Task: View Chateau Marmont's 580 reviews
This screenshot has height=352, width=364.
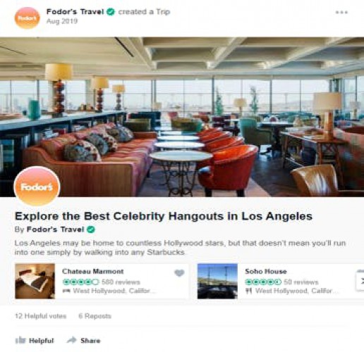Action: click(x=121, y=282)
